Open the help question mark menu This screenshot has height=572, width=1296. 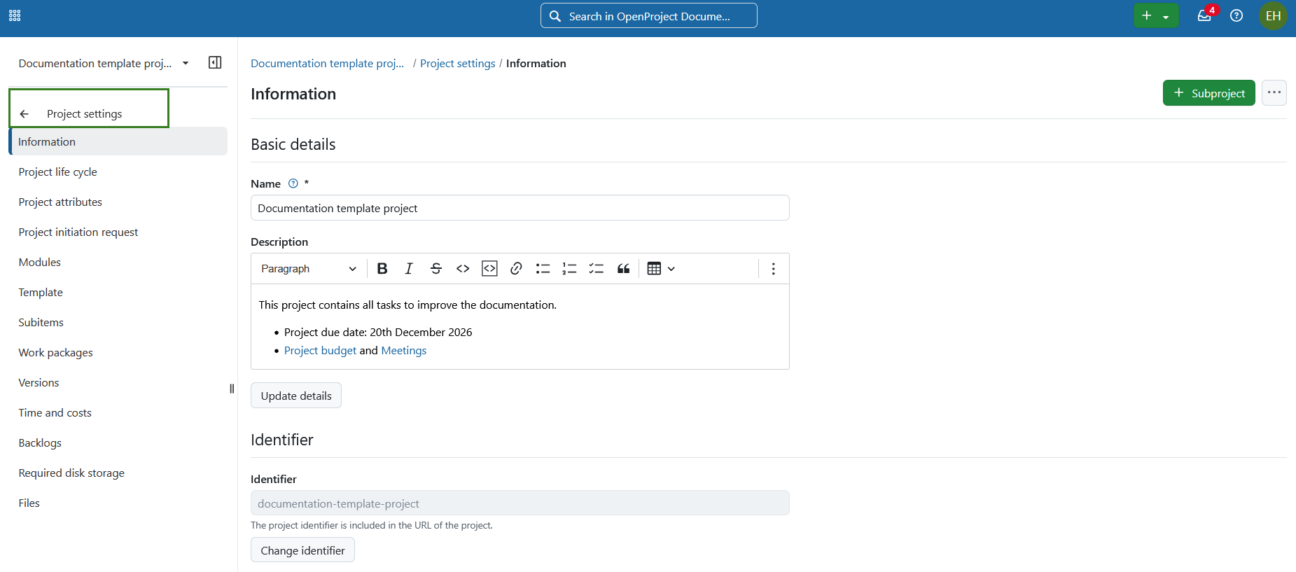(x=1236, y=15)
